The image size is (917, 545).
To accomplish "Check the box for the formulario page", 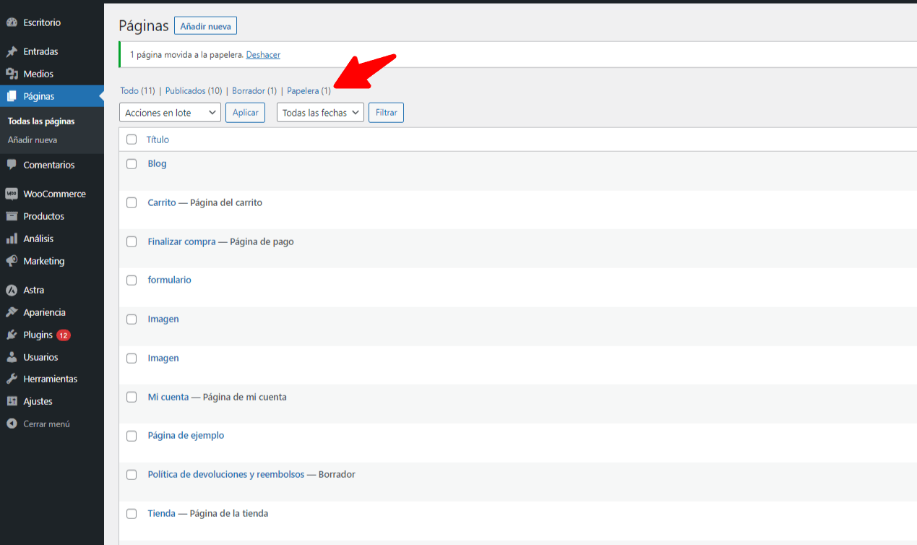I will pyautogui.click(x=132, y=280).
